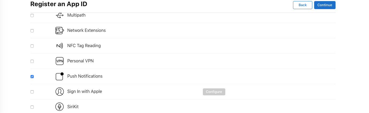Enable the Network Extensions checkbox
369x113 pixels.
click(32, 31)
